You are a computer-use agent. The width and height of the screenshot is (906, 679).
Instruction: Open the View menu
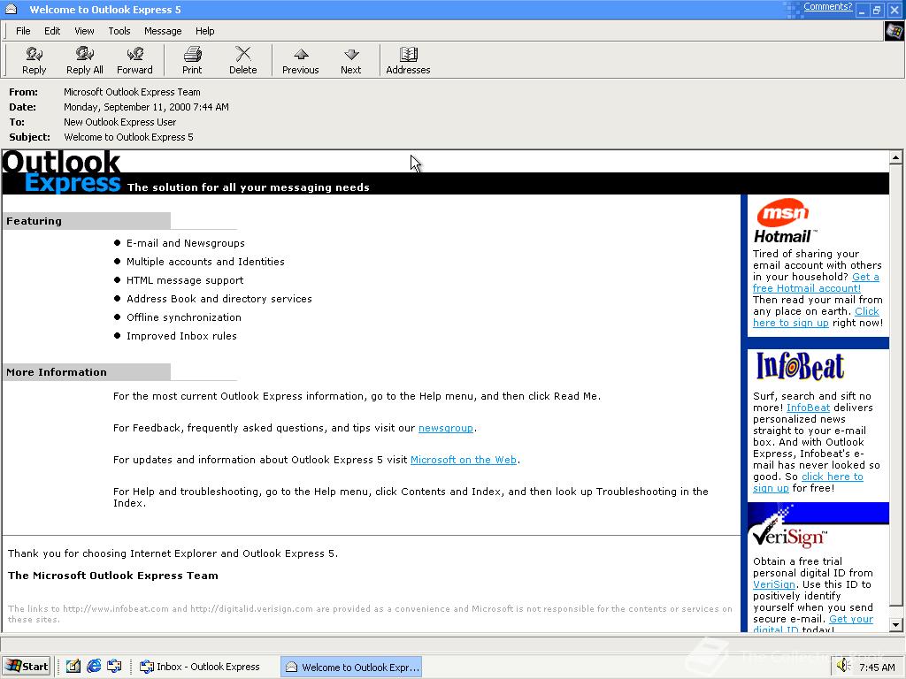point(84,31)
